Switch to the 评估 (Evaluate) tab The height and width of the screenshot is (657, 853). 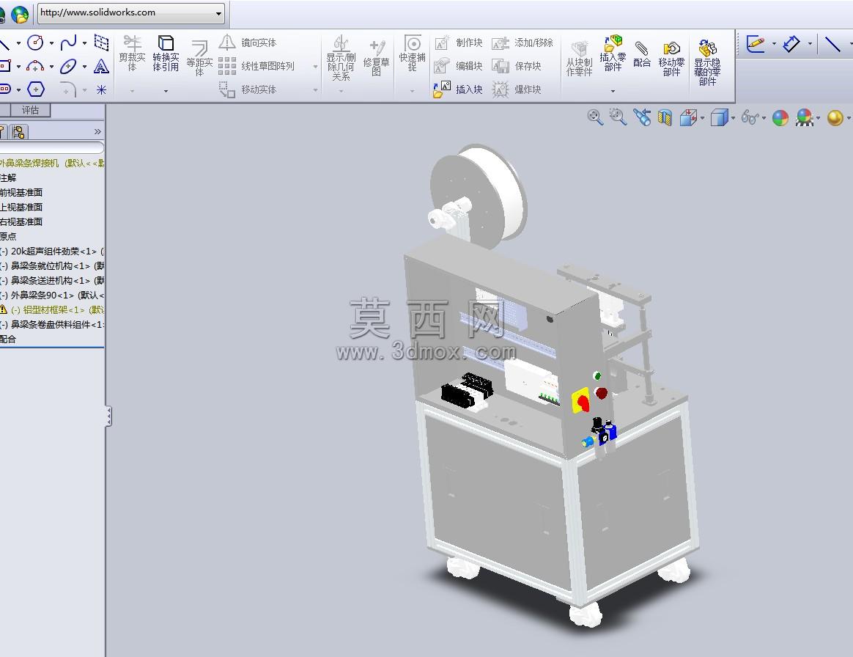pos(31,110)
